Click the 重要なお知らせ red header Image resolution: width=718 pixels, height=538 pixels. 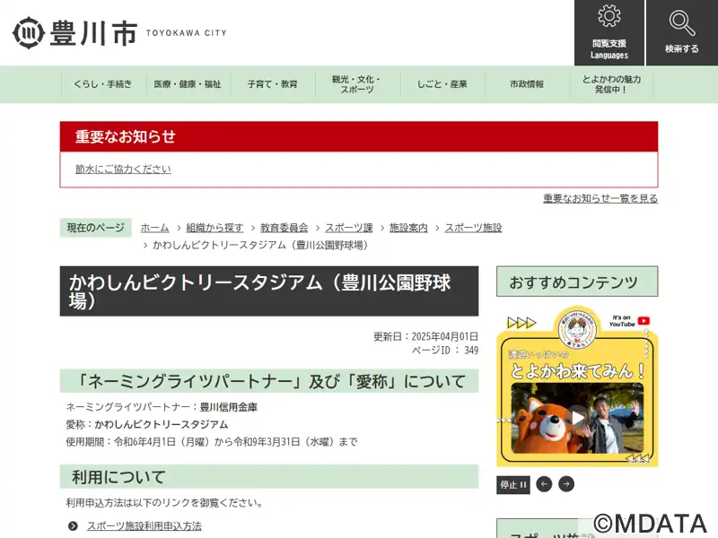coord(359,136)
